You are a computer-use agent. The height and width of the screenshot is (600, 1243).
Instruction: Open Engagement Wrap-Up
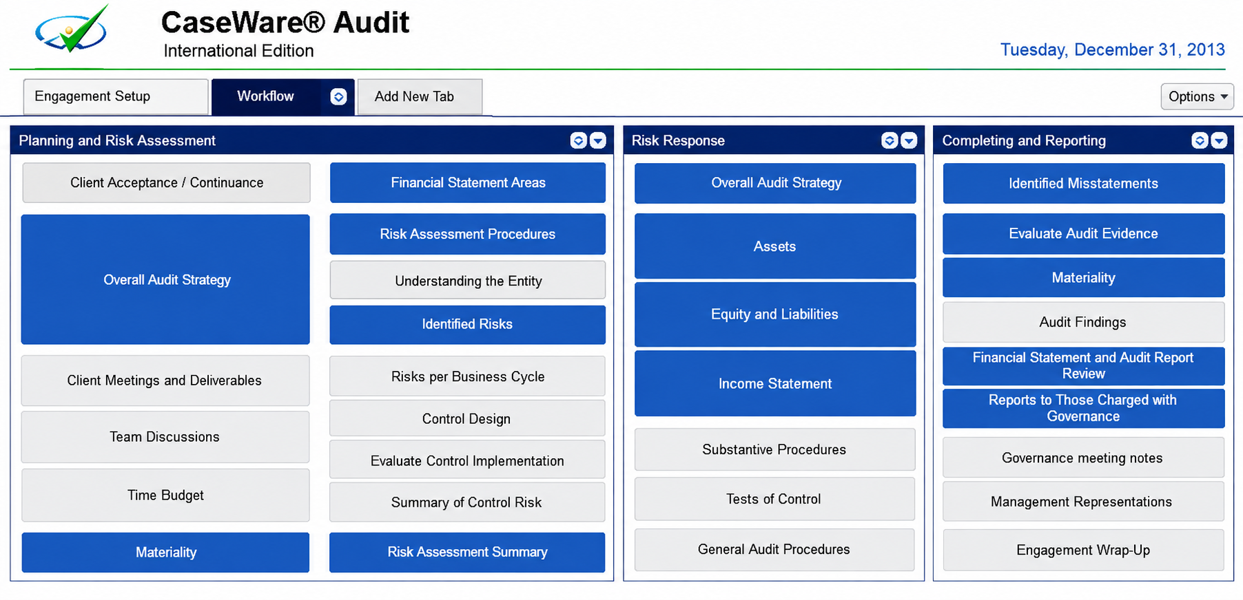pyautogui.click(x=1084, y=550)
